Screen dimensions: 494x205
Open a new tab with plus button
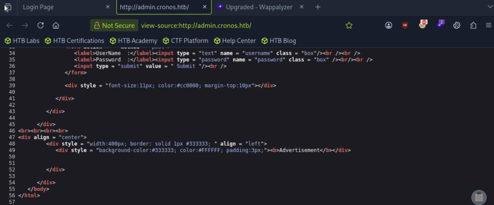(x=317, y=7)
